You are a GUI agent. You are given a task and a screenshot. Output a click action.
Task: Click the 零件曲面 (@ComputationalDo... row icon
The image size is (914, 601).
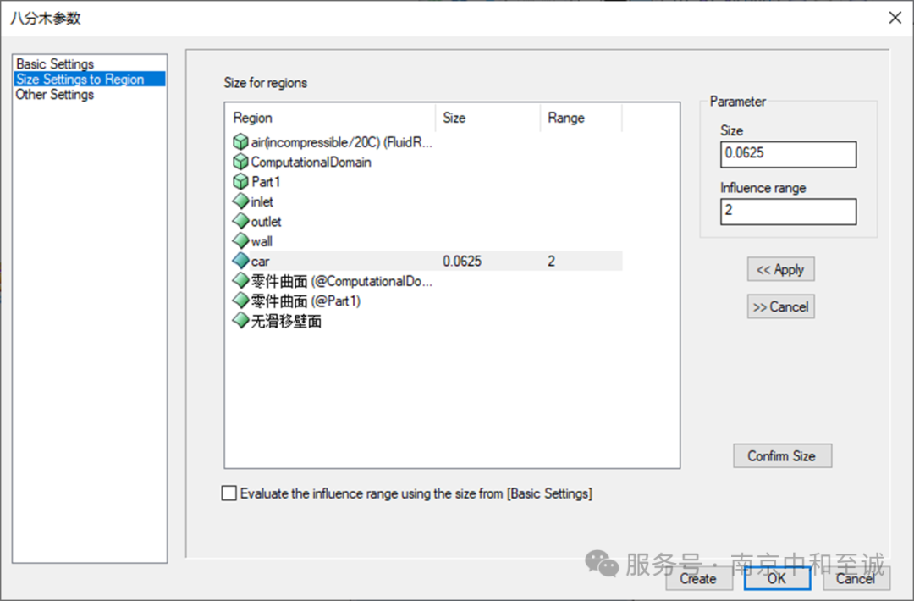point(240,280)
